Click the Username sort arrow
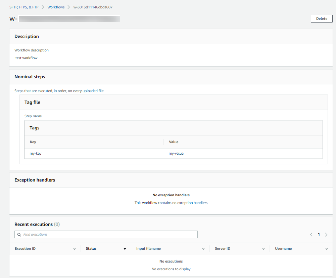336x278 pixels. (x=327, y=249)
